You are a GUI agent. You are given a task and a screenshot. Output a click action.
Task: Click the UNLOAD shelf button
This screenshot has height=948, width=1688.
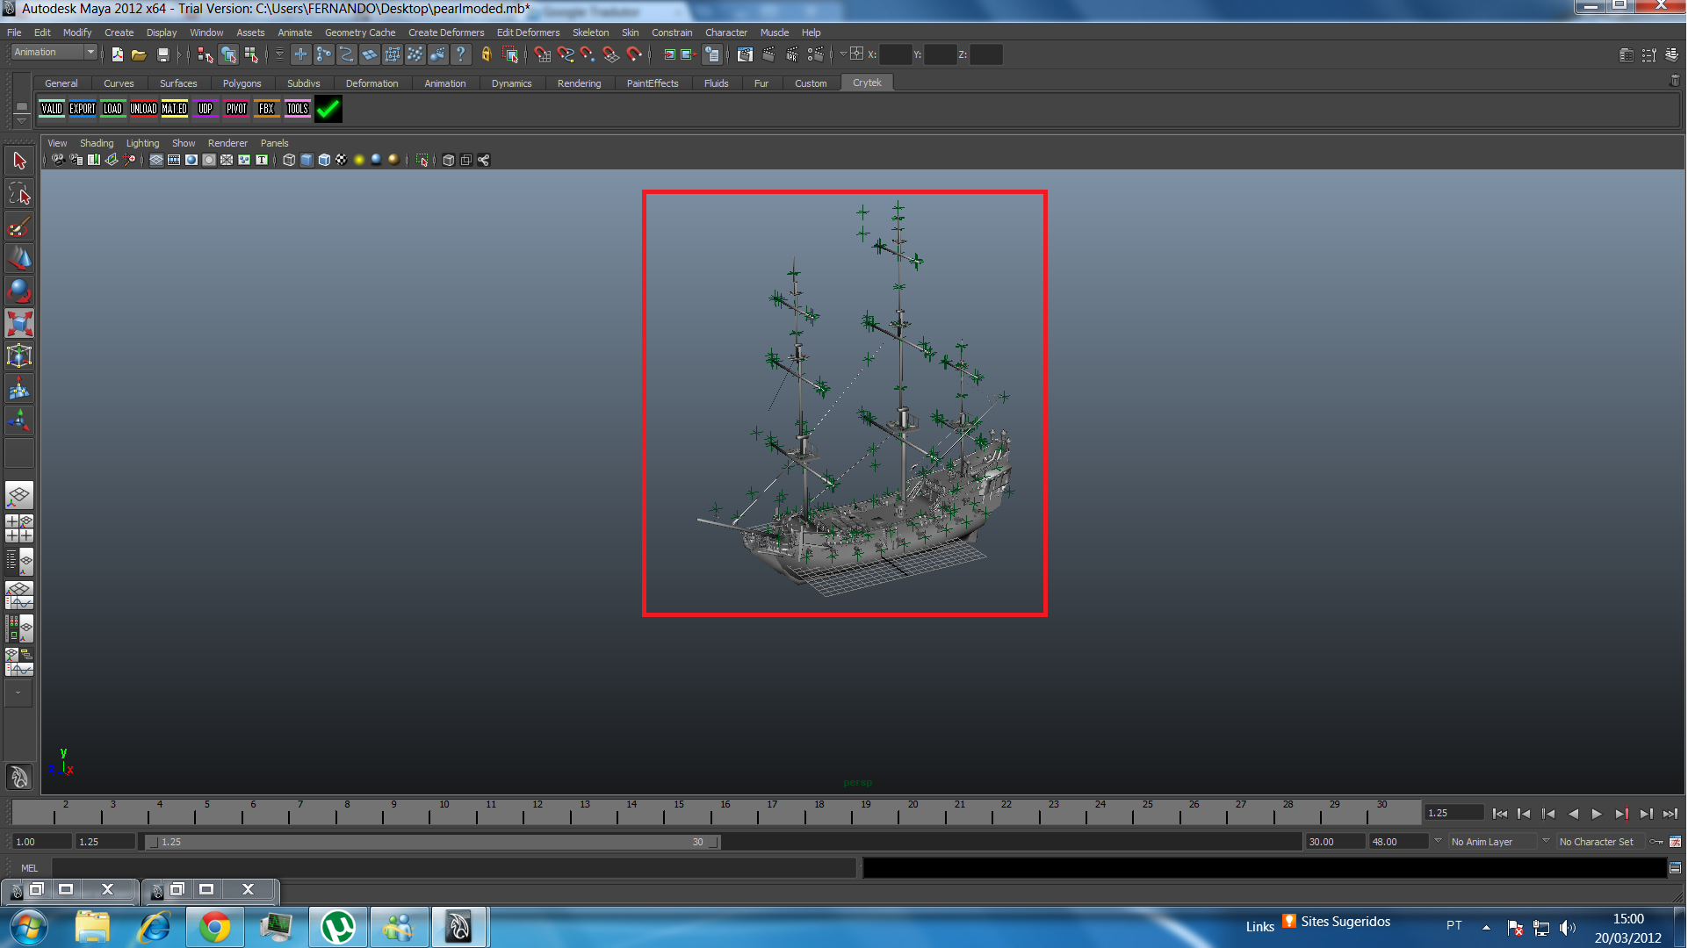(143, 109)
